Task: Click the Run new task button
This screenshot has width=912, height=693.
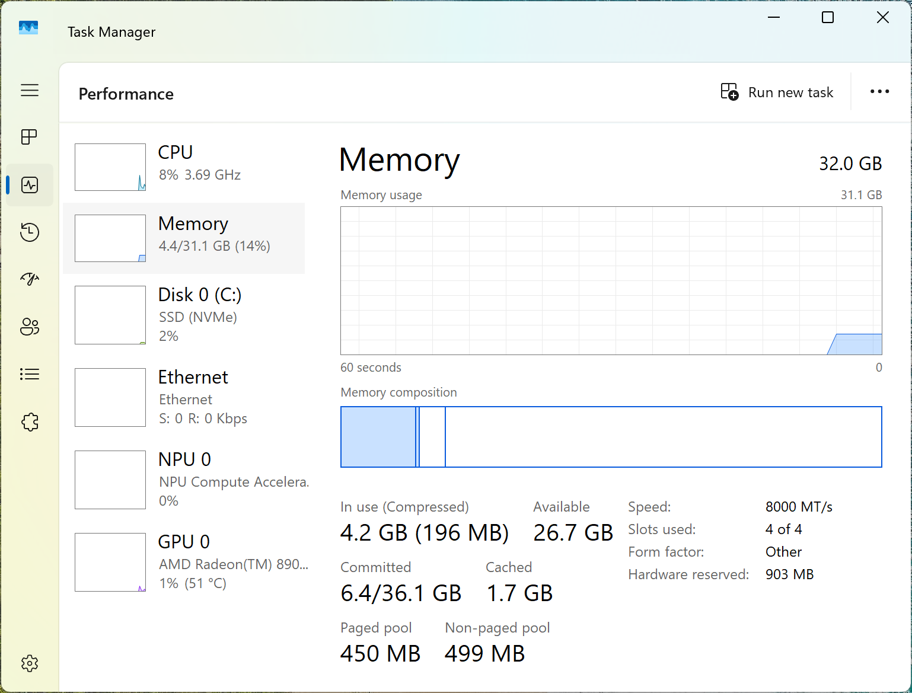Action: pyautogui.click(x=777, y=92)
